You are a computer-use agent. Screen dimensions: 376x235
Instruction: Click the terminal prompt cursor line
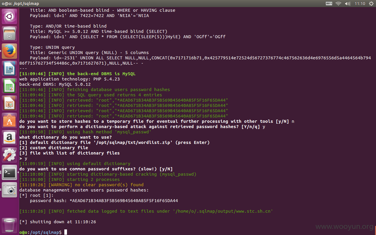43,232
